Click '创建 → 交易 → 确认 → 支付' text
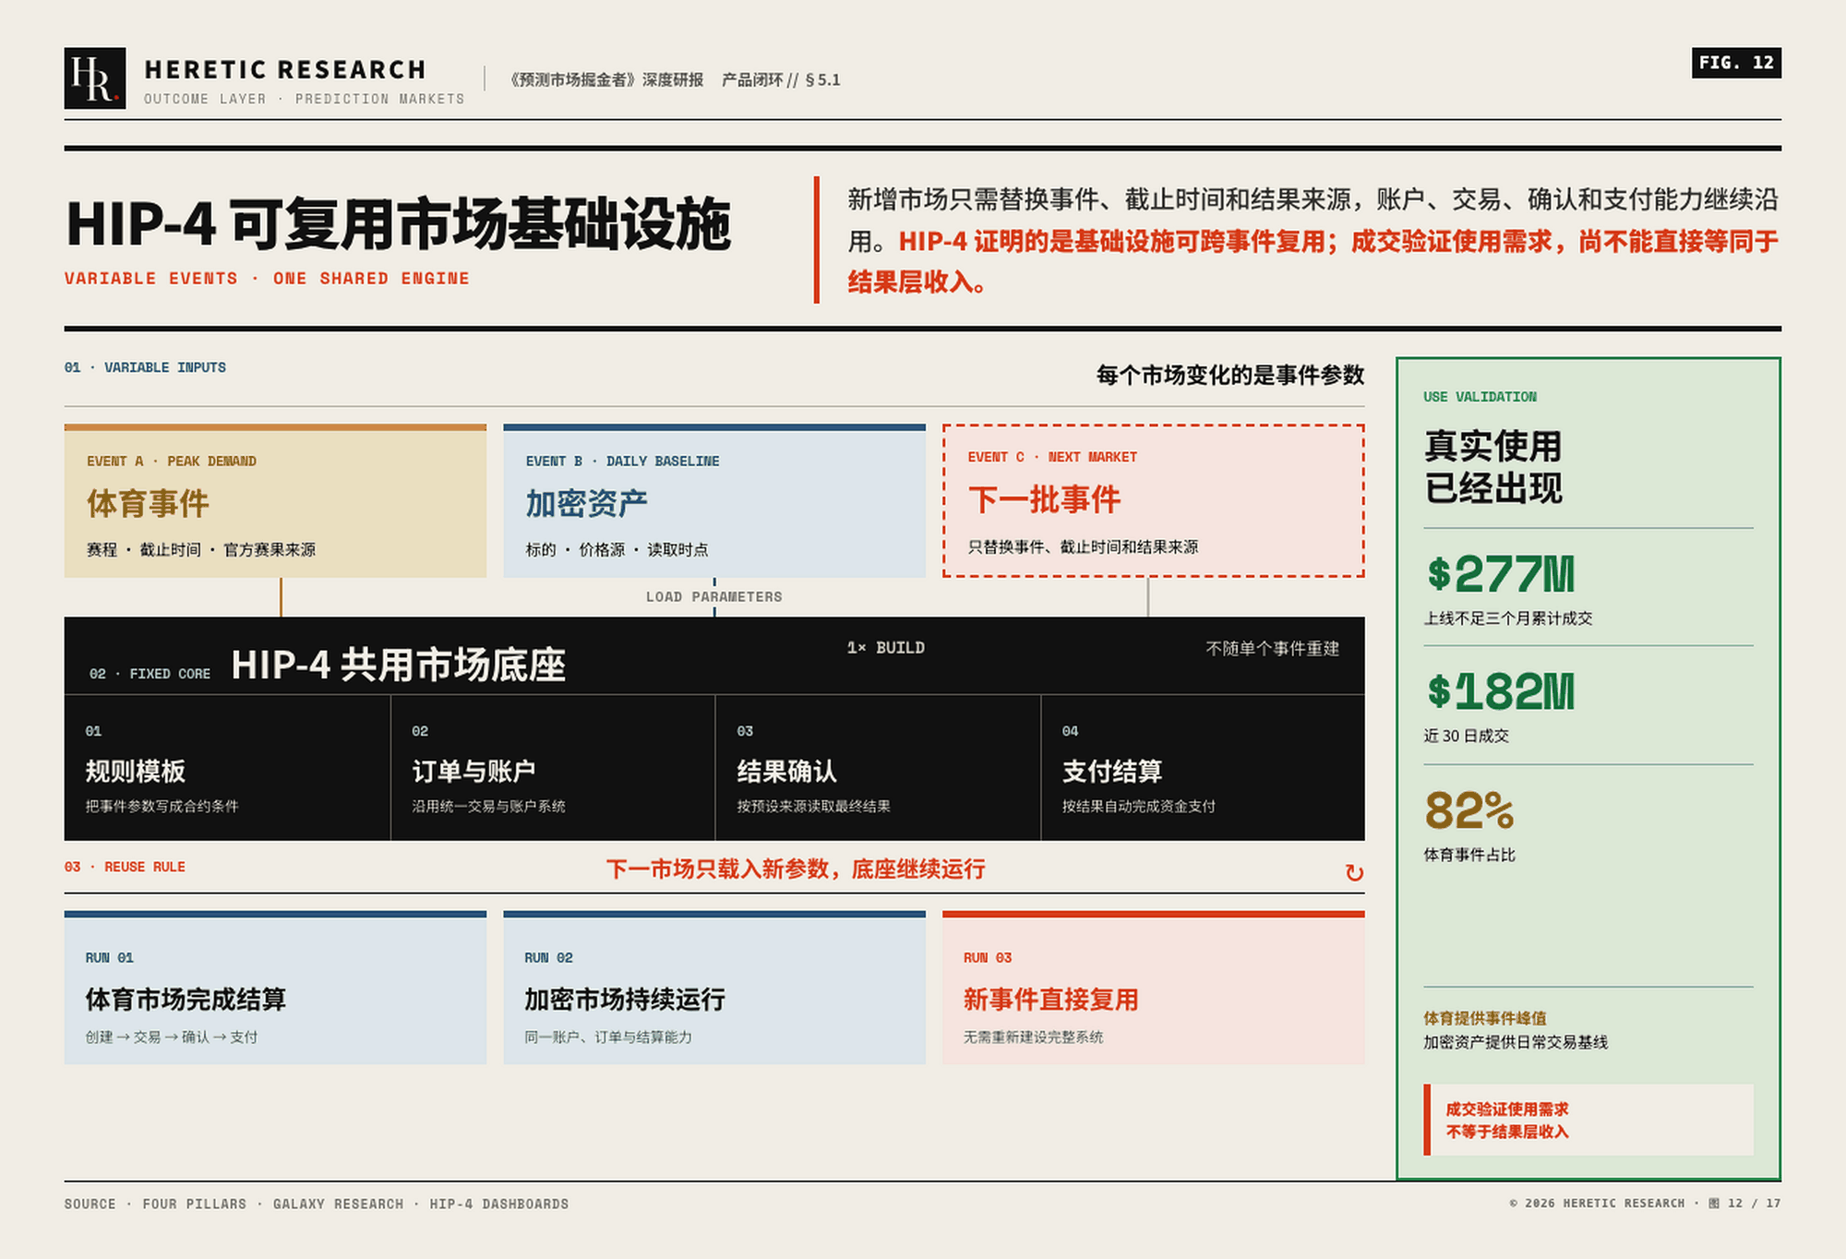Image resolution: width=1846 pixels, height=1259 pixels. [x=172, y=1037]
